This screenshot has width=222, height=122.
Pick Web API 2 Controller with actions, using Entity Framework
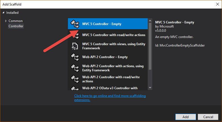[x=108, y=68]
